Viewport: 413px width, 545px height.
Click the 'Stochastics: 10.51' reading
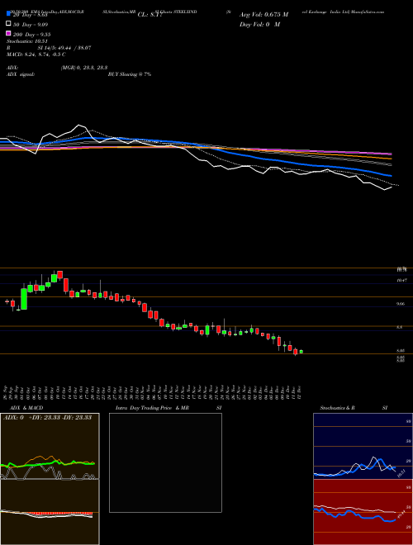[27, 41]
